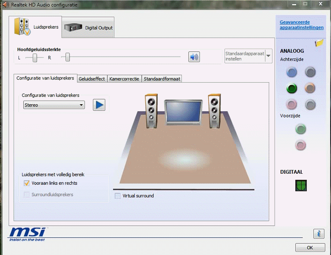
Task: Click the DIGITAAL heading text
Action: click(x=291, y=172)
